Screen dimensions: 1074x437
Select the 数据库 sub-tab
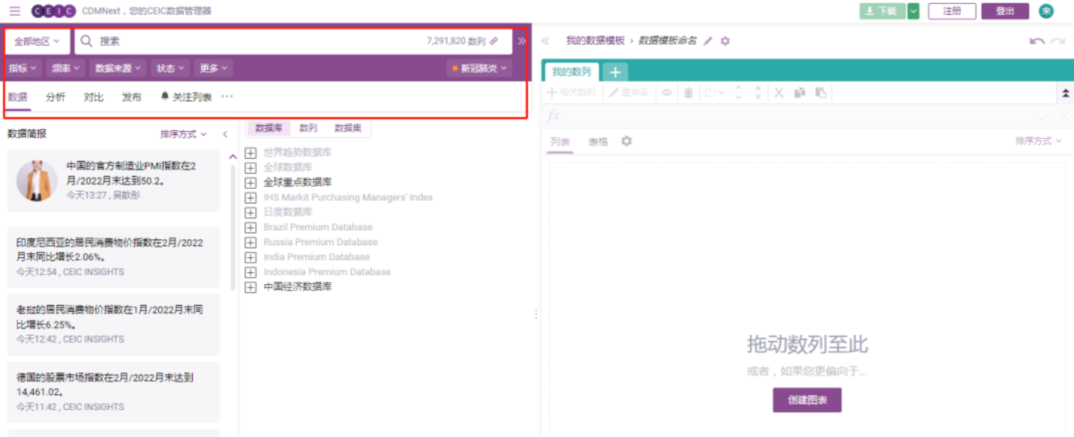click(268, 128)
